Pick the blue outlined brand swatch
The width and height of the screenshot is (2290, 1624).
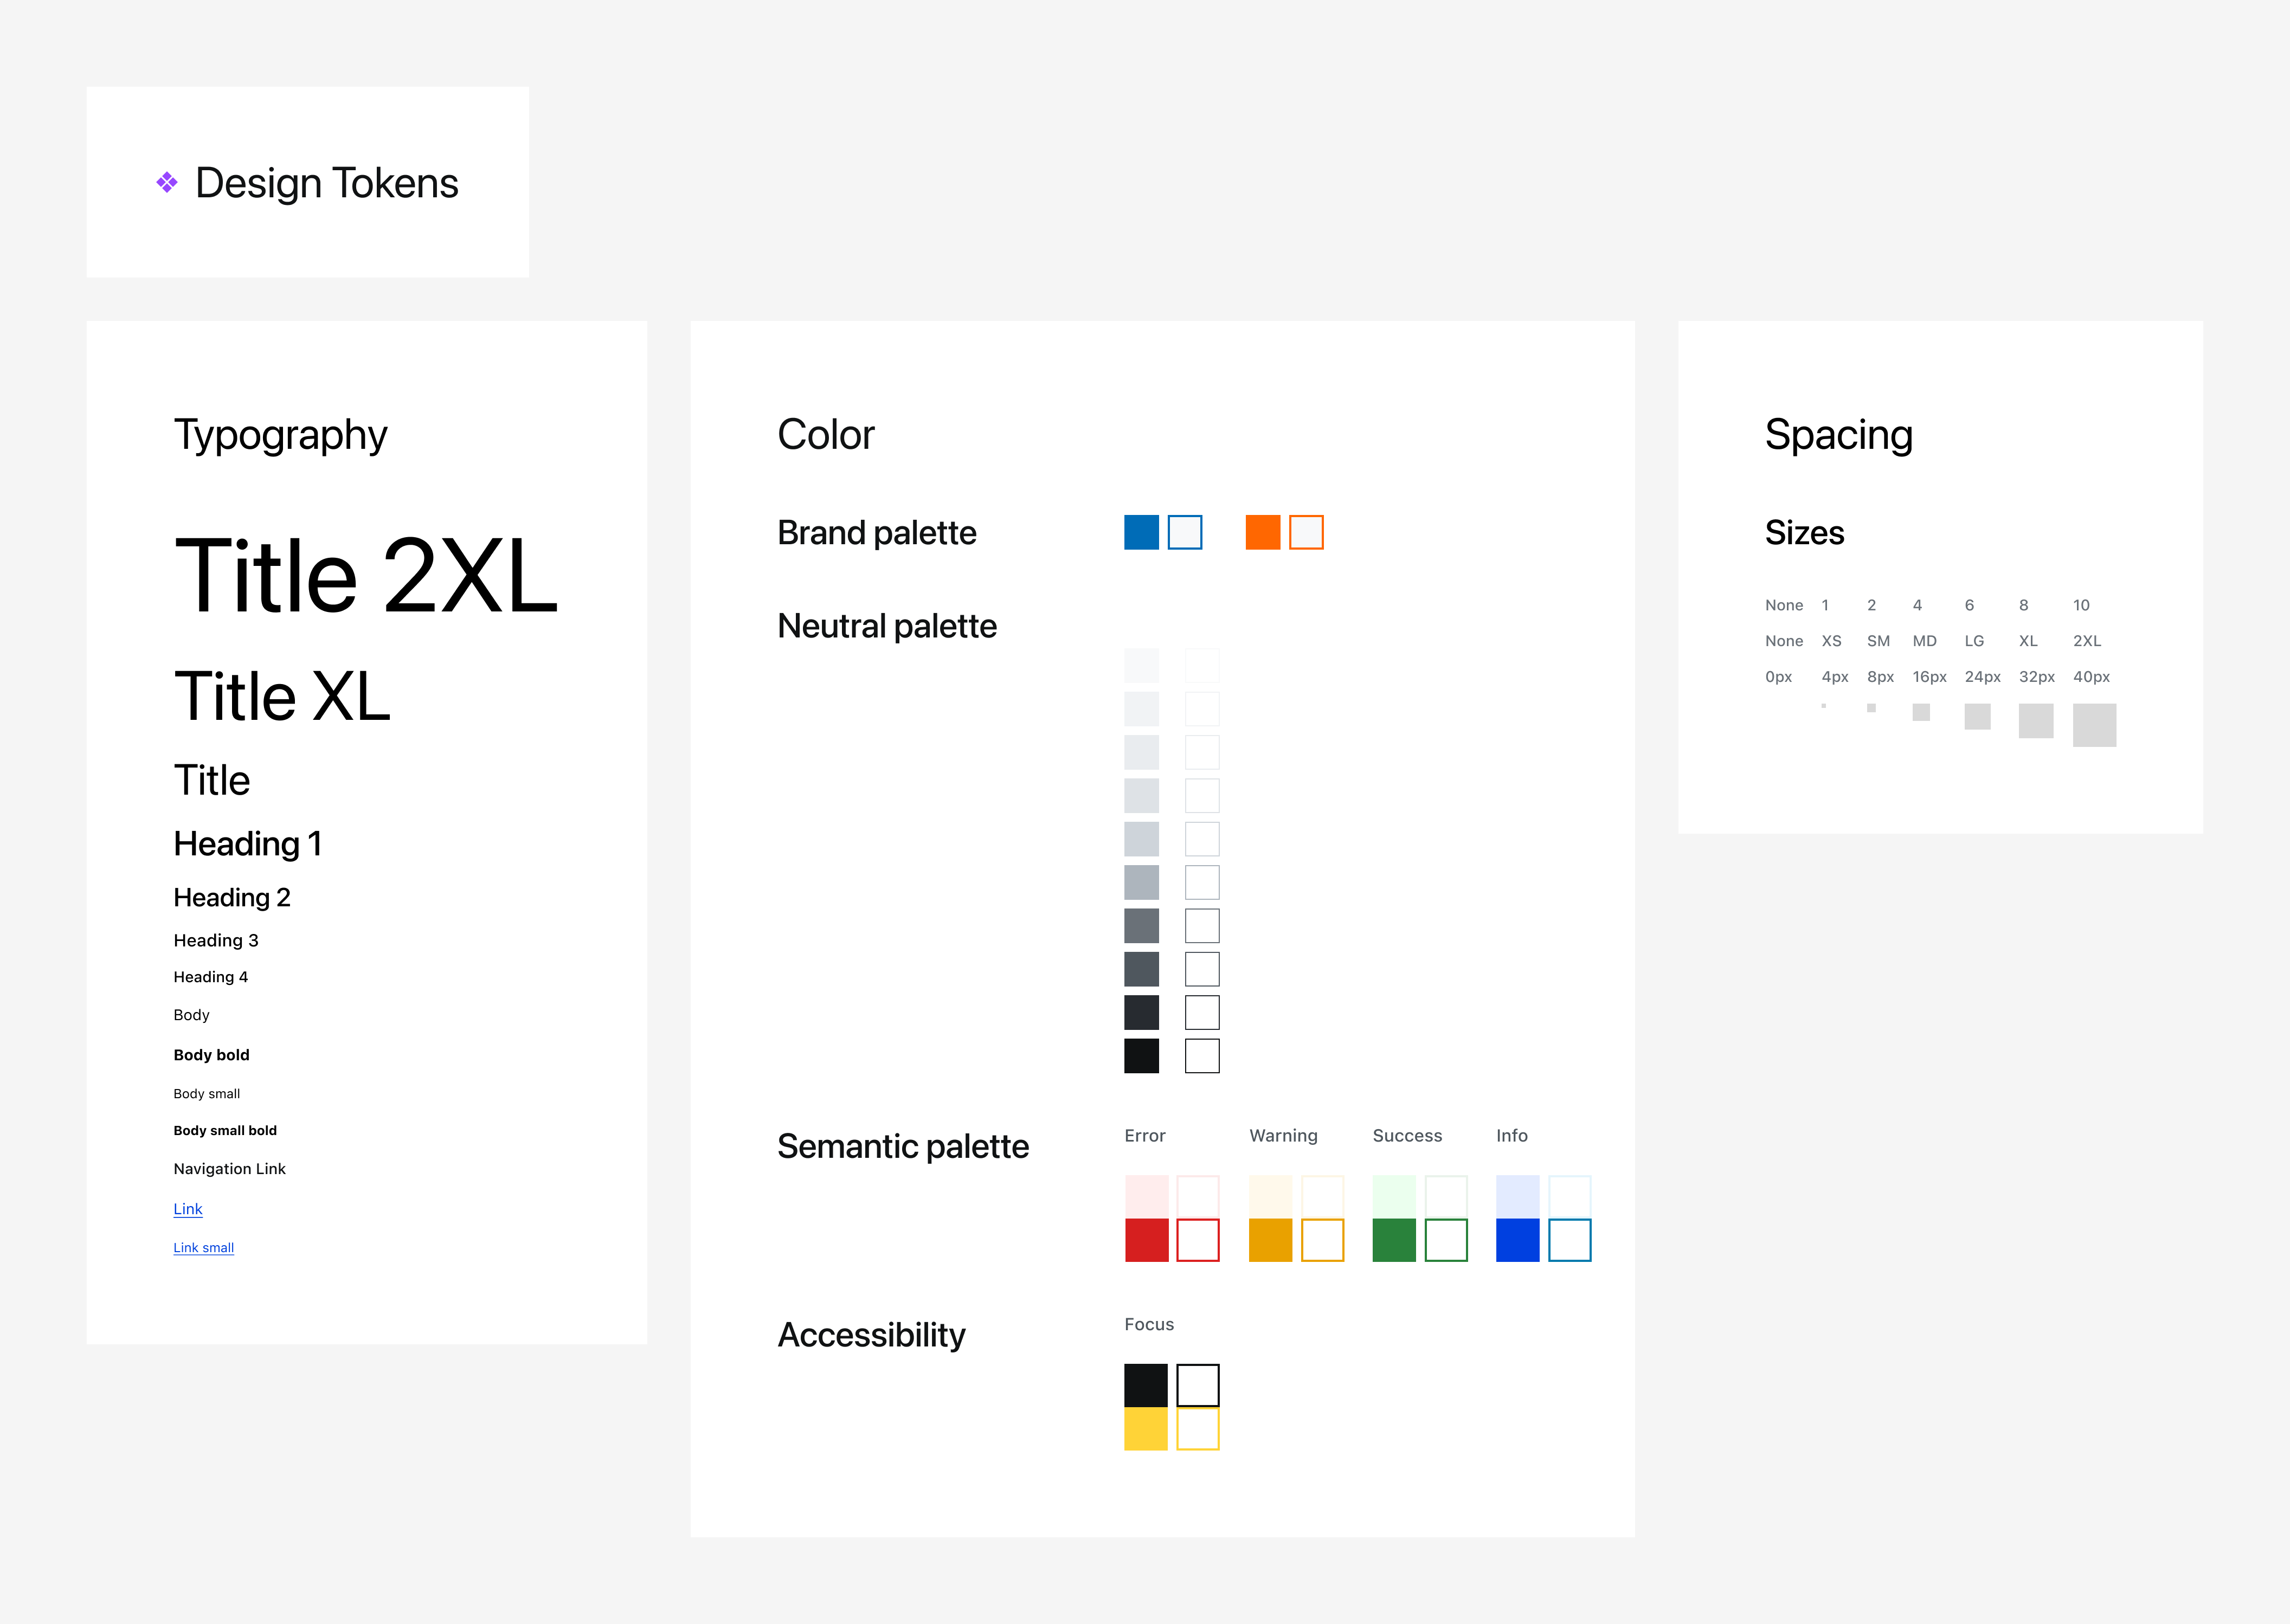click(x=1185, y=532)
